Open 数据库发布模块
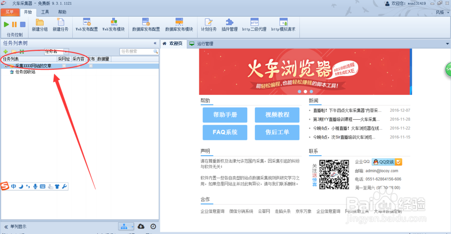The width and height of the screenshot is (451, 234). click(179, 25)
